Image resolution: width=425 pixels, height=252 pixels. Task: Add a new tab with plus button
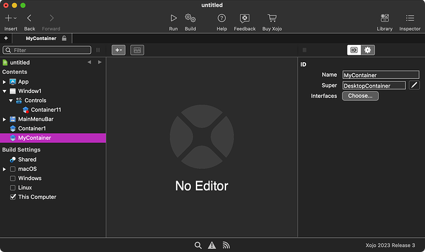[6, 38]
